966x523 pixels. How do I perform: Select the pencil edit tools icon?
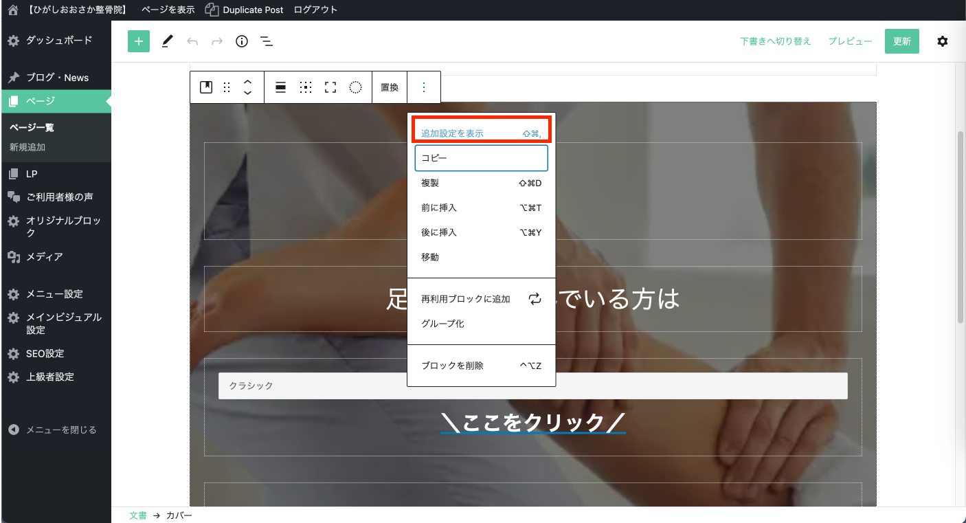167,41
